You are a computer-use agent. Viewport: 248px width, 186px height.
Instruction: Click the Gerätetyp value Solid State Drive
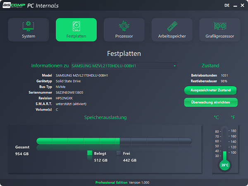pyautogui.click(x=68, y=81)
